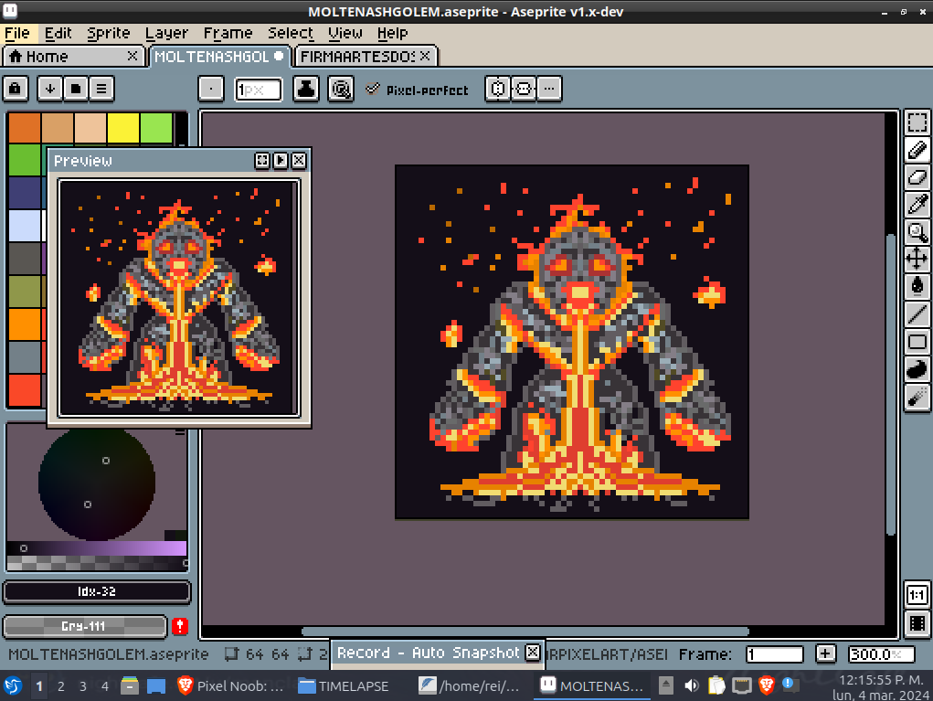Select the Blur tool
The image size is (933, 701).
pyautogui.click(x=917, y=397)
